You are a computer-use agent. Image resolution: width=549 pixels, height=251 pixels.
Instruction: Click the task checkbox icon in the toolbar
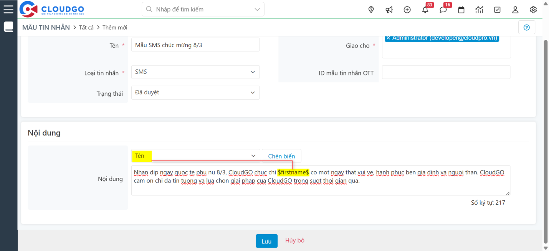(x=497, y=10)
